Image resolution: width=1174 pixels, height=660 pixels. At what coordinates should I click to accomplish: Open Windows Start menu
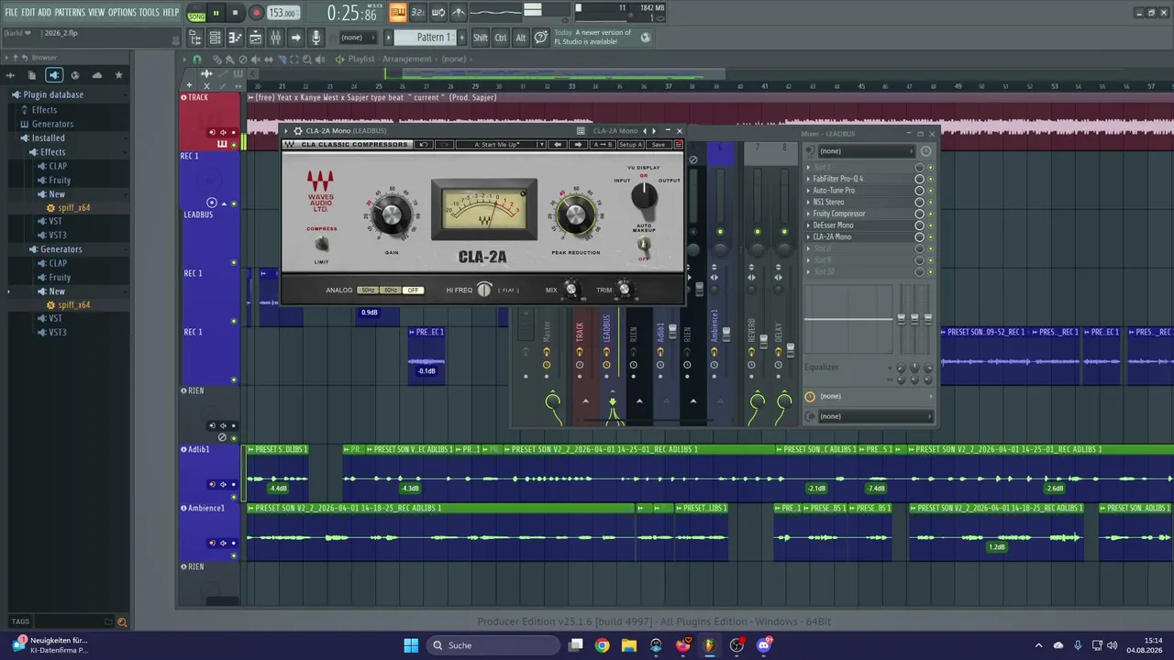coord(411,645)
